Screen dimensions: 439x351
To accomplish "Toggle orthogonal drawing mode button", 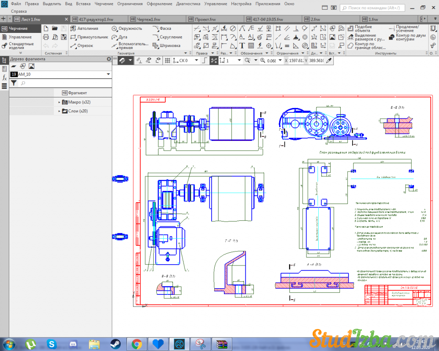I will [204, 61].
